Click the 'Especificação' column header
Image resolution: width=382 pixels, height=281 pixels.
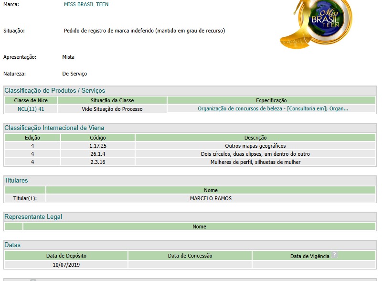coord(271,100)
